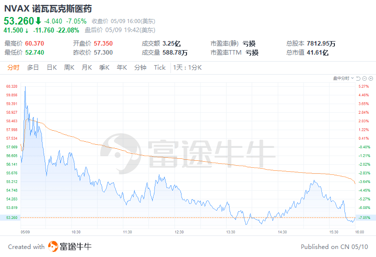Click the green down arrow beside 53.260
This screenshot has width=376, height=257.
coord(39,21)
